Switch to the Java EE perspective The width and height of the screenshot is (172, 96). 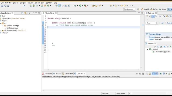click(145, 9)
